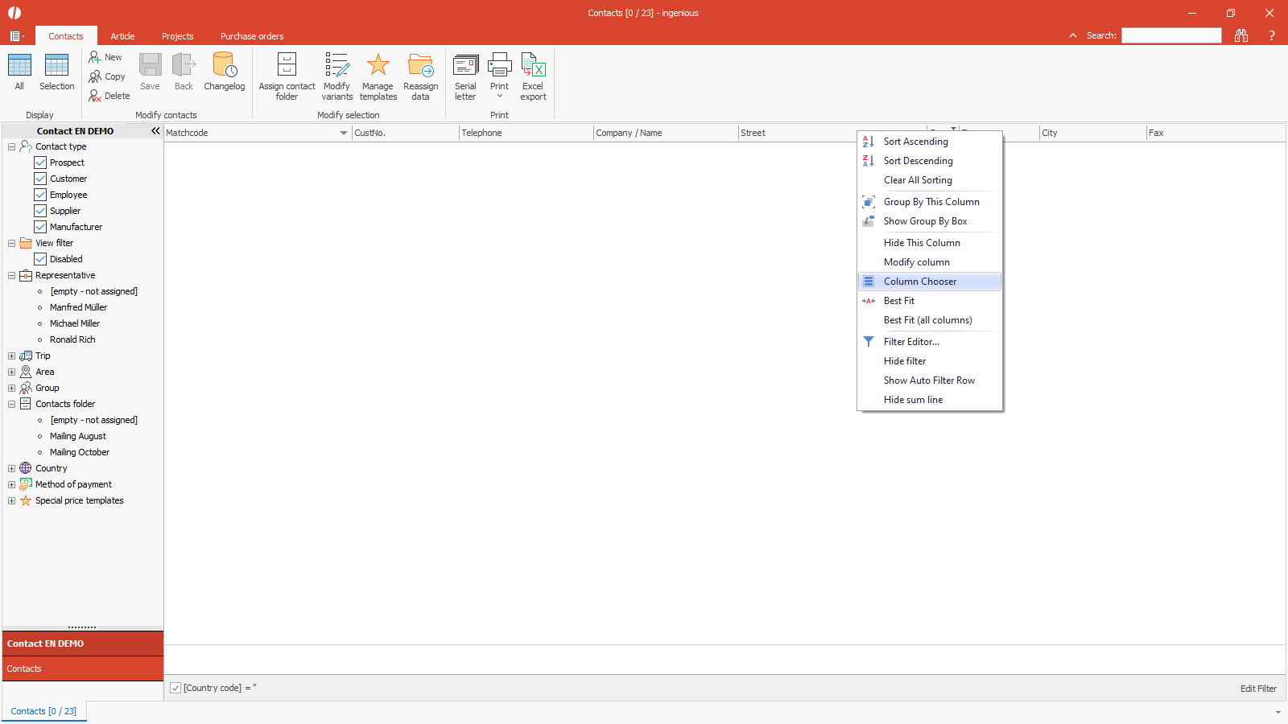Viewport: 1288px width, 724px height.
Task: Collapse the Representative tree node
Action: 11,275
